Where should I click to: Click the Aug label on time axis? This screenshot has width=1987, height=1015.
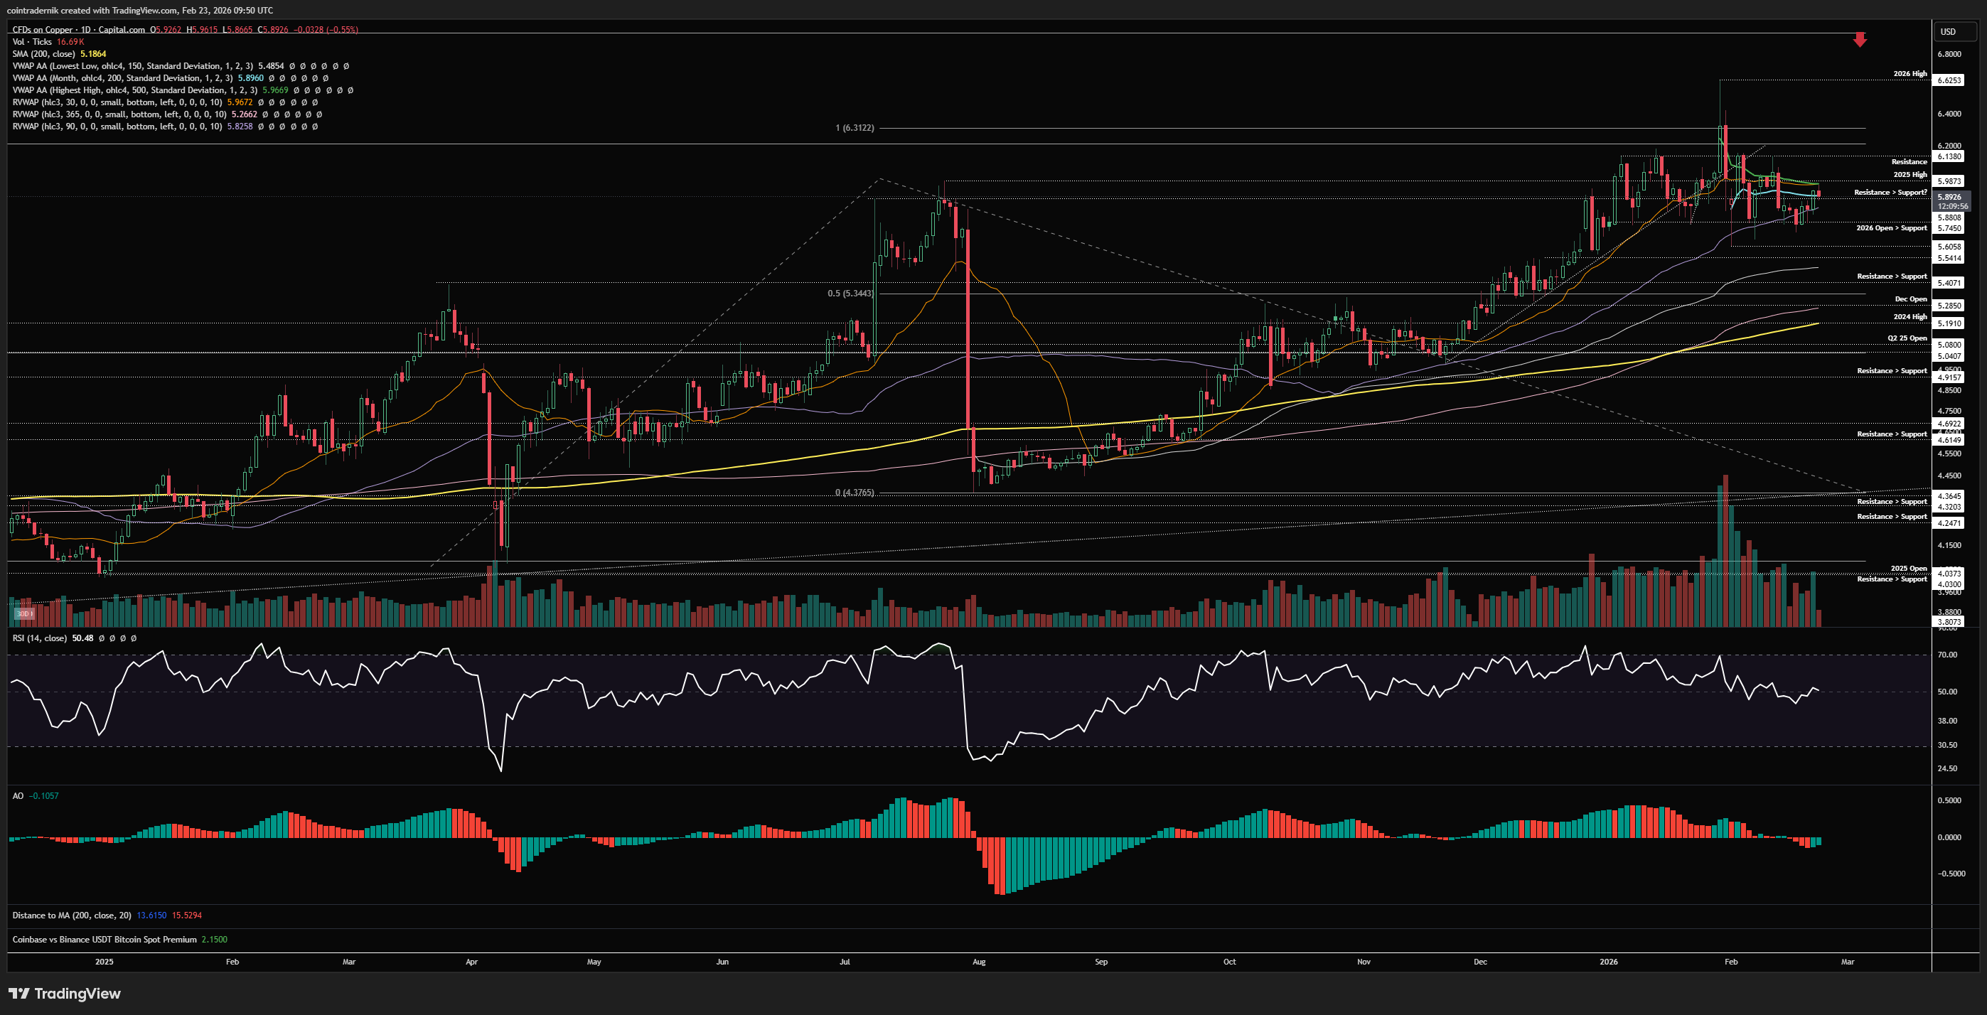tap(978, 962)
